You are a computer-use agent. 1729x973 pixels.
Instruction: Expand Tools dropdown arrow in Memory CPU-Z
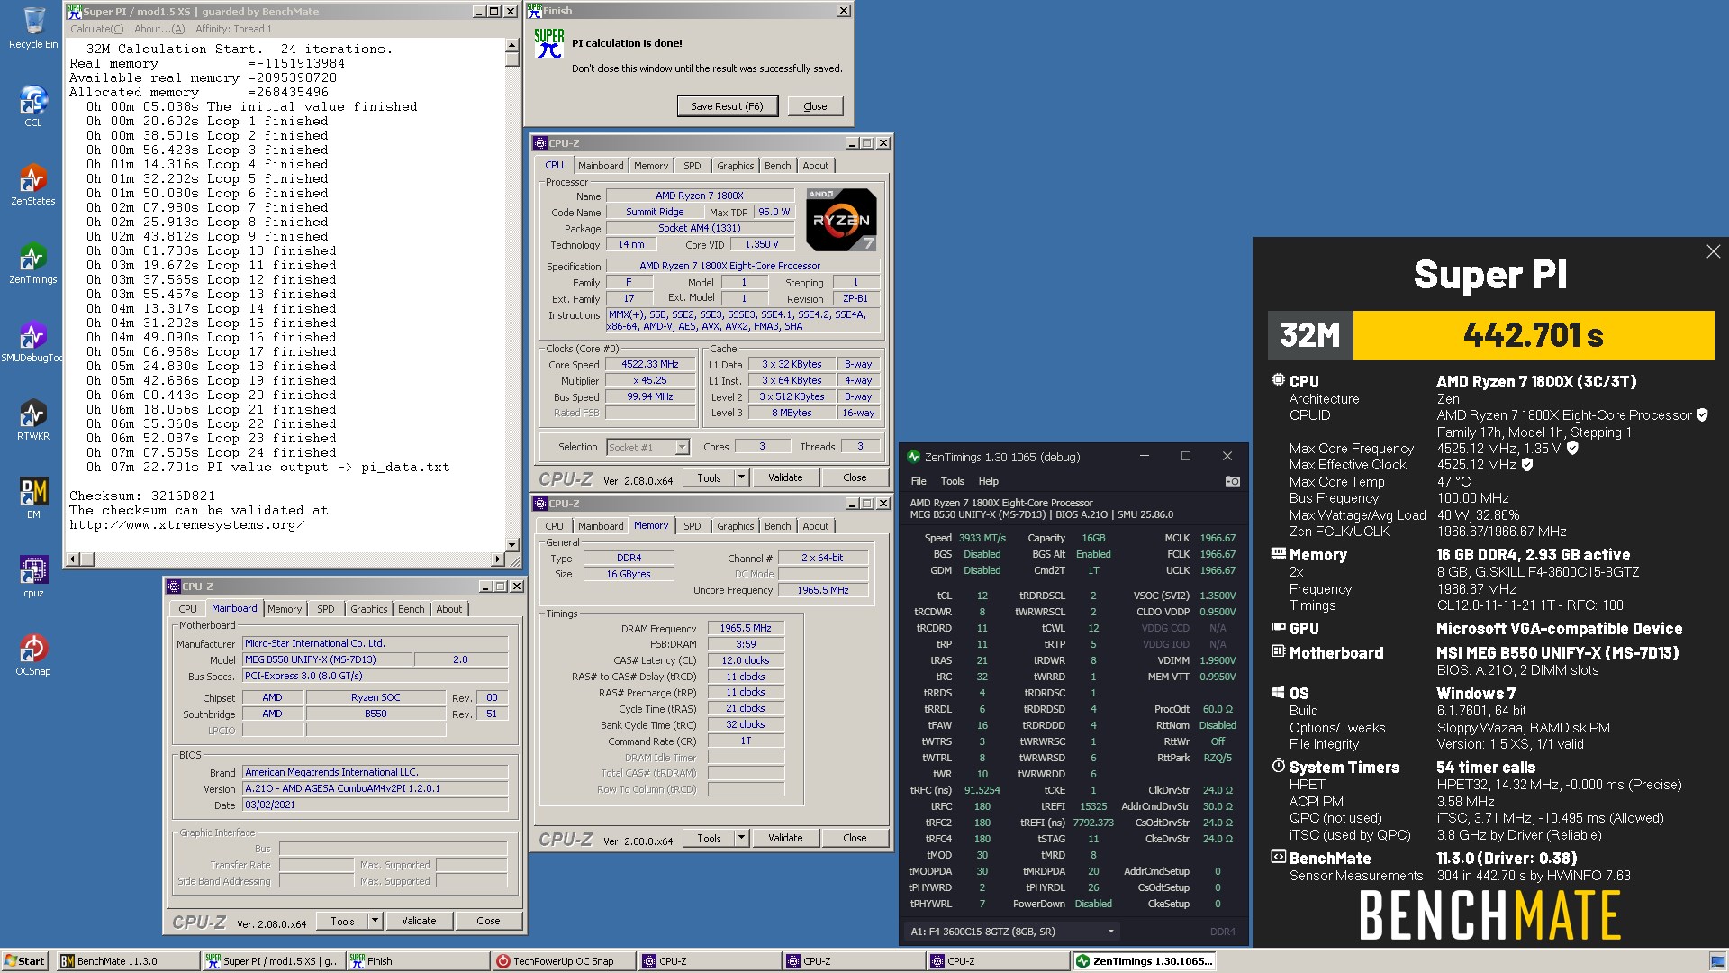[x=741, y=838]
